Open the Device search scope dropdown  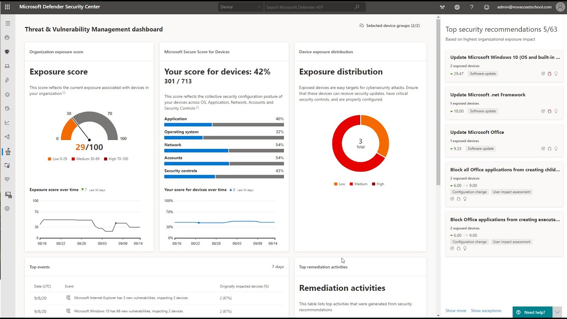click(241, 7)
